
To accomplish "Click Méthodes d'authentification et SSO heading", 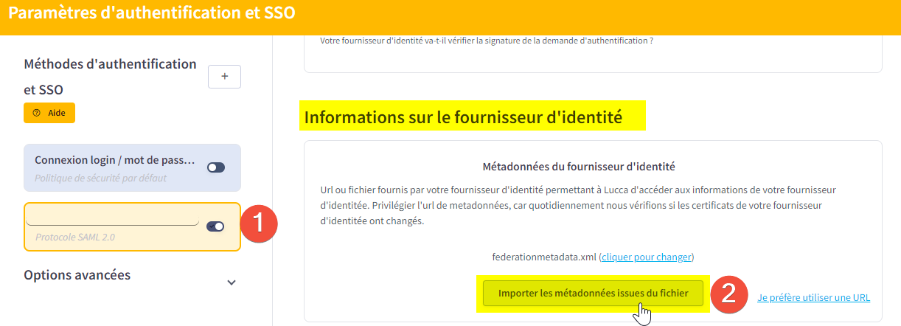I will (x=111, y=77).
